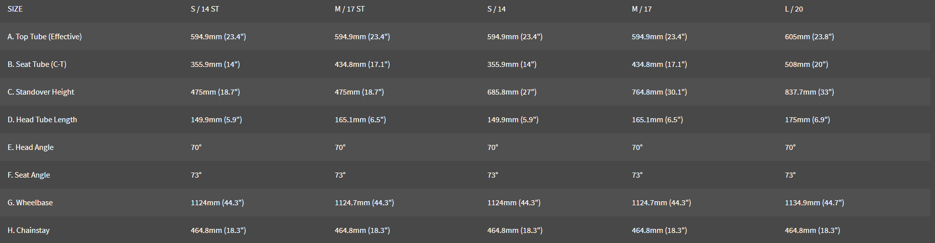Click the S / 14 ST column header
Screen dimensions: 935x243
coord(204,9)
